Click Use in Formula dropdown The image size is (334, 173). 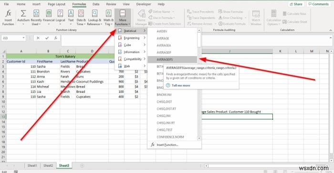(162, 18)
